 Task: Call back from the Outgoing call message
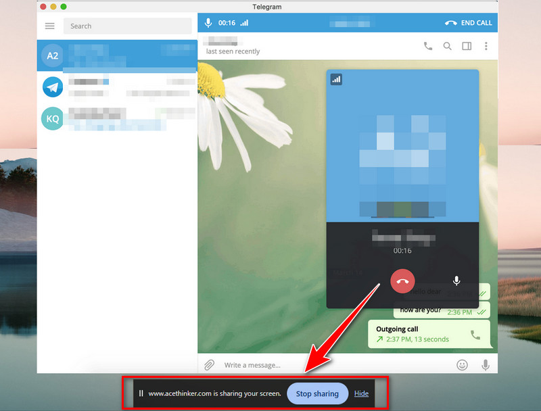[475, 335]
